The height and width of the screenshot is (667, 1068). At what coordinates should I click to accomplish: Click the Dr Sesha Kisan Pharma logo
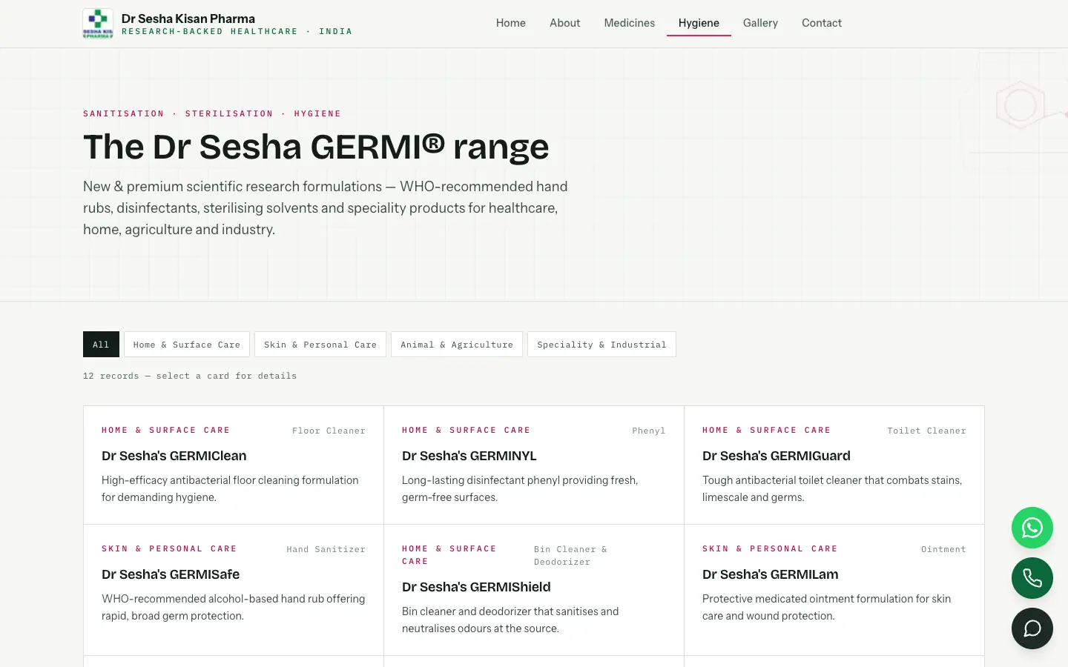98,24
